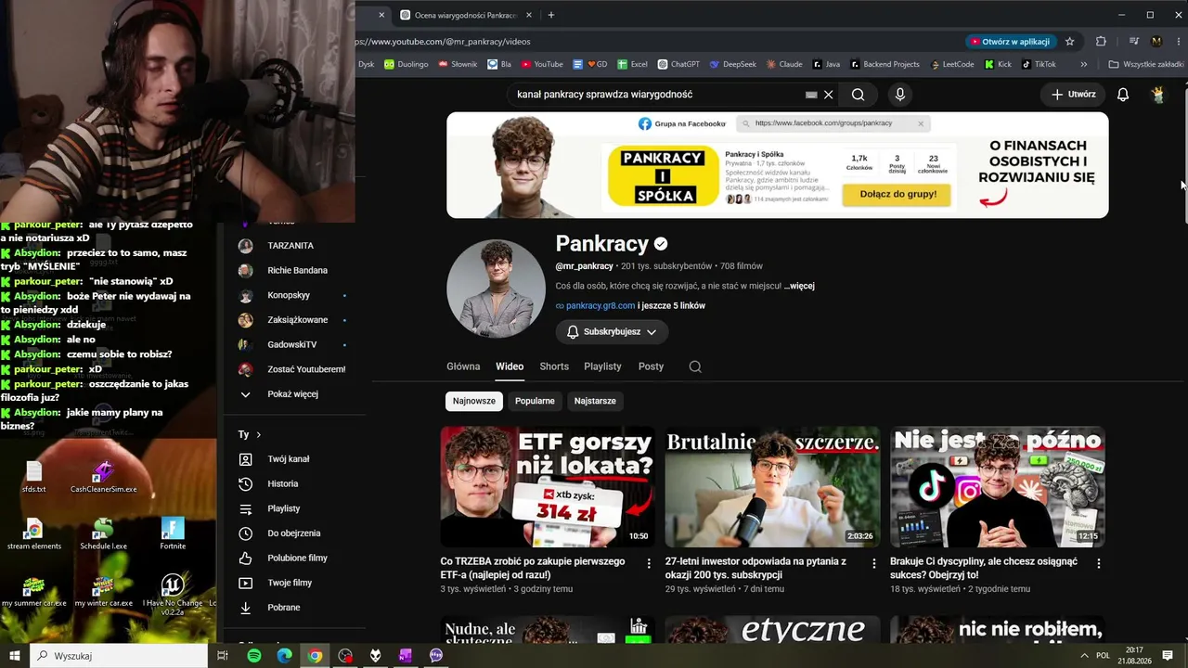This screenshot has width=1188, height=668.
Task: Open Claude bookmark
Action: [x=784, y=65]
